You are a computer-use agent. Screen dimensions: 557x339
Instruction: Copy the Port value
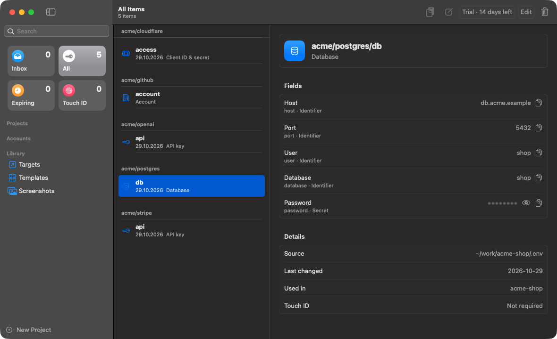tap(539, 128)
